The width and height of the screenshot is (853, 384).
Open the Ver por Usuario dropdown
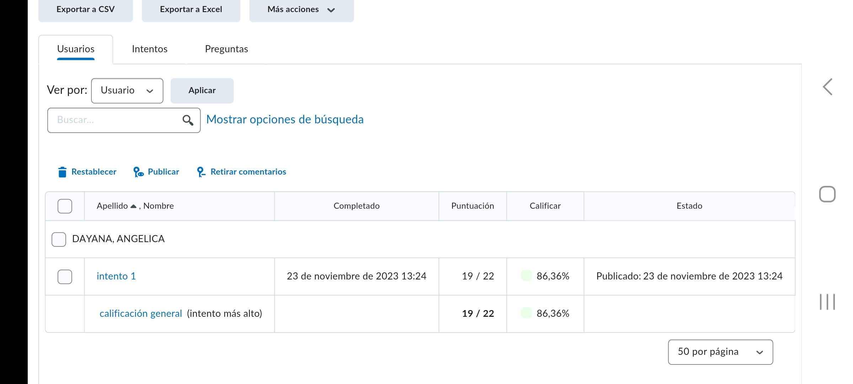[x=127, y=91]
